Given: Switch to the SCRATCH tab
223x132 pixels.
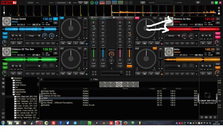Looking at the screenshot, I should 117,18.
